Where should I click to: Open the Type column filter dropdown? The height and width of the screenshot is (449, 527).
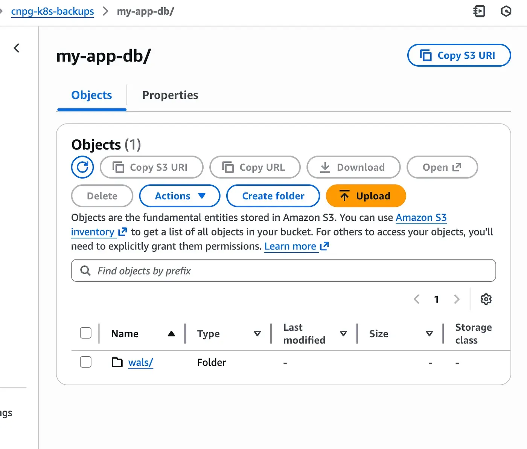tap(257, 333)
